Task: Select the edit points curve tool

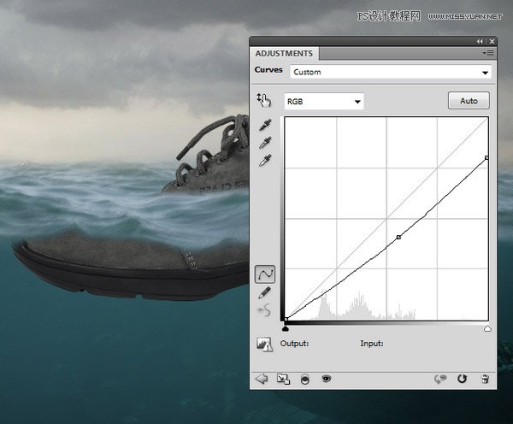Action: point(265,274)
